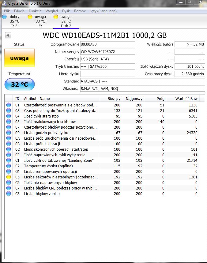207x263 pixels.
Task: Select the Disk 2 tab
Action: [66, 21]
